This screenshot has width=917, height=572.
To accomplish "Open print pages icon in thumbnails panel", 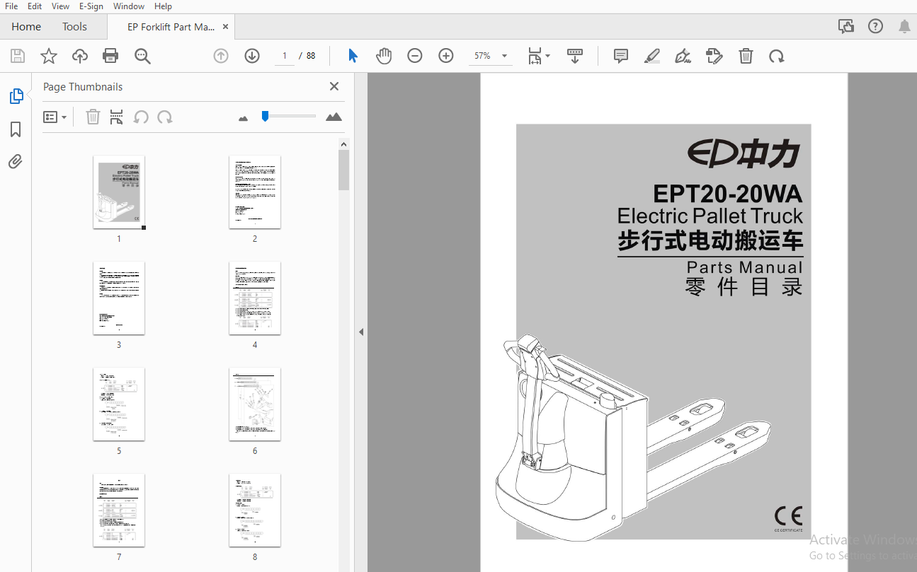I will [117, 117].
